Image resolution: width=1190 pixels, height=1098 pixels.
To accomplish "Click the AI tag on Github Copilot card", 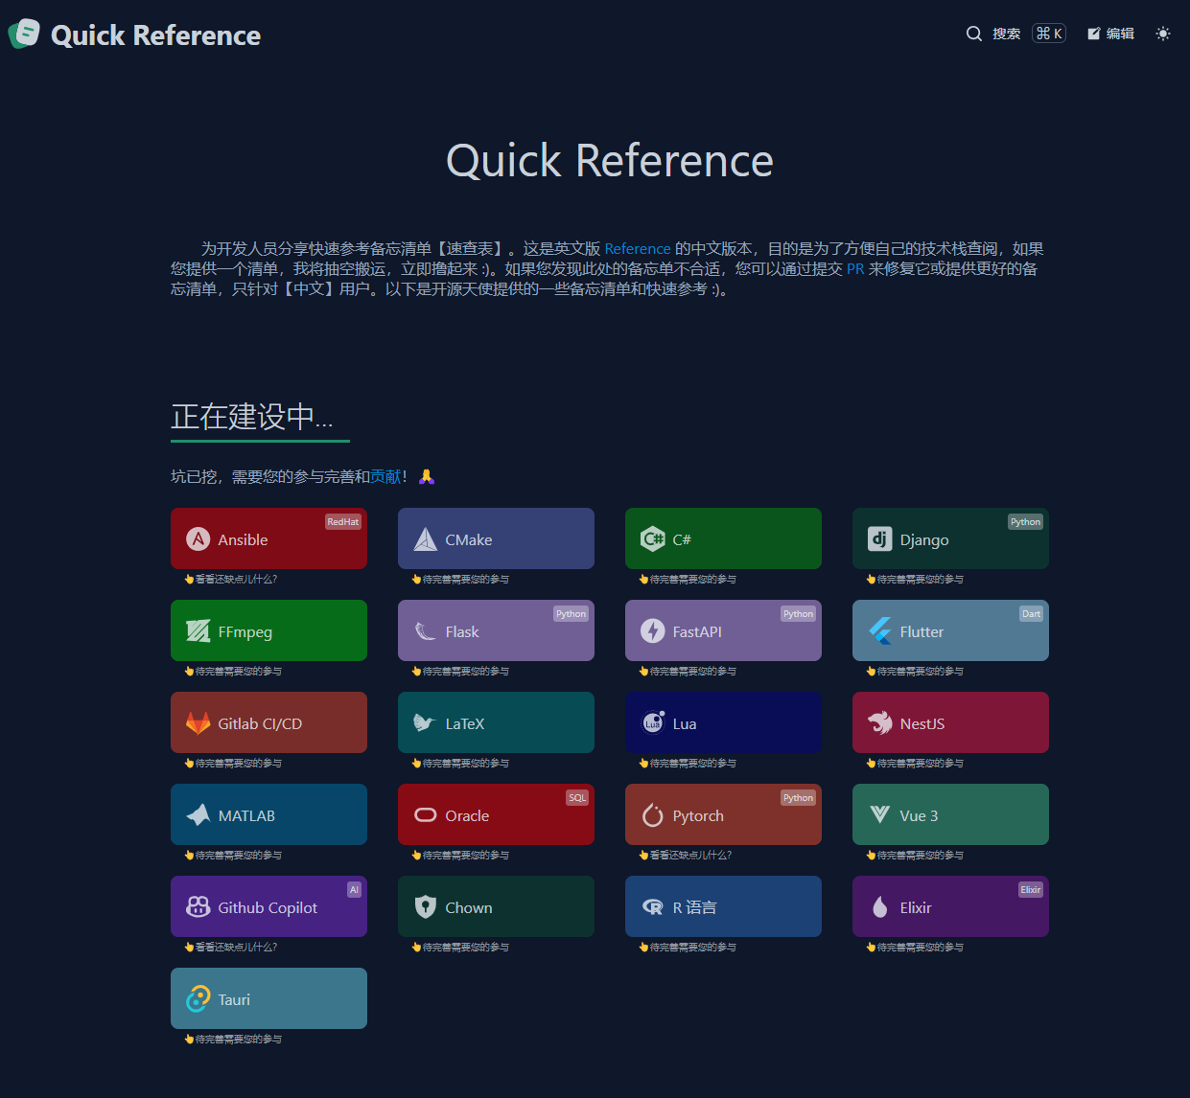I will click(x=354, y=890).
